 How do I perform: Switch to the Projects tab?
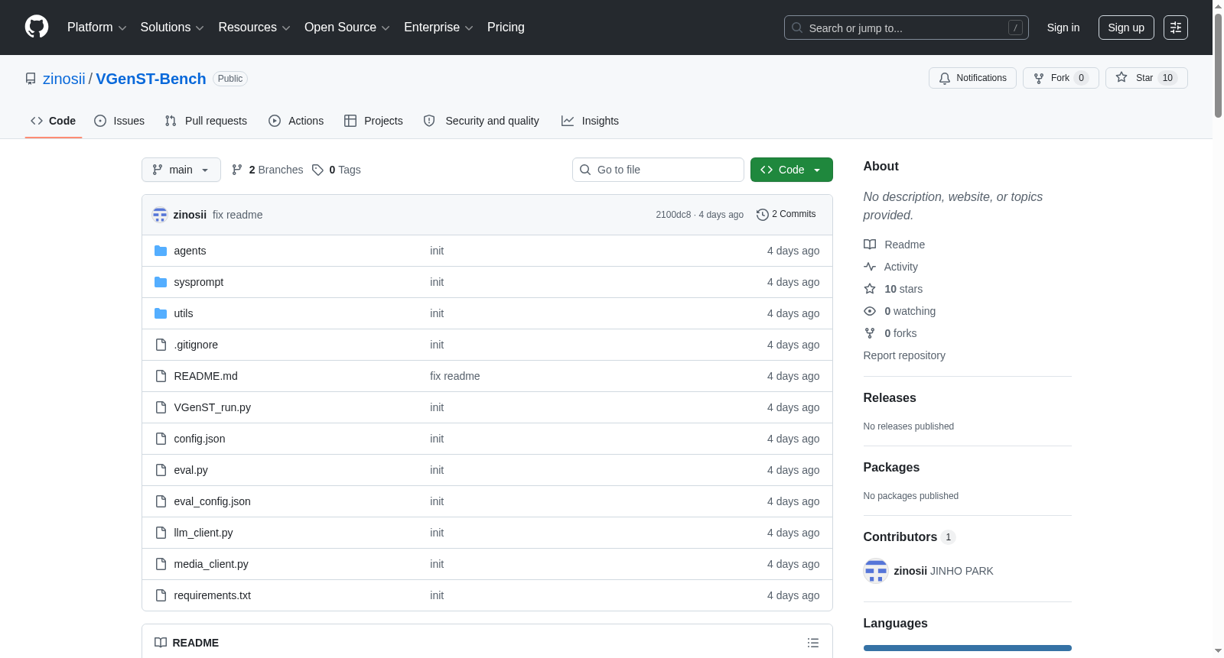(x=373, y=121)
